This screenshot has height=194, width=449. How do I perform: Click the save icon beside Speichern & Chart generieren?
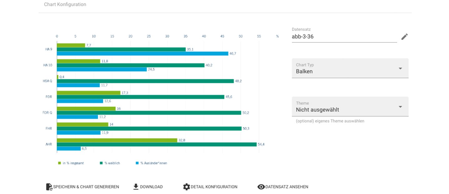[x=49, y=187]
